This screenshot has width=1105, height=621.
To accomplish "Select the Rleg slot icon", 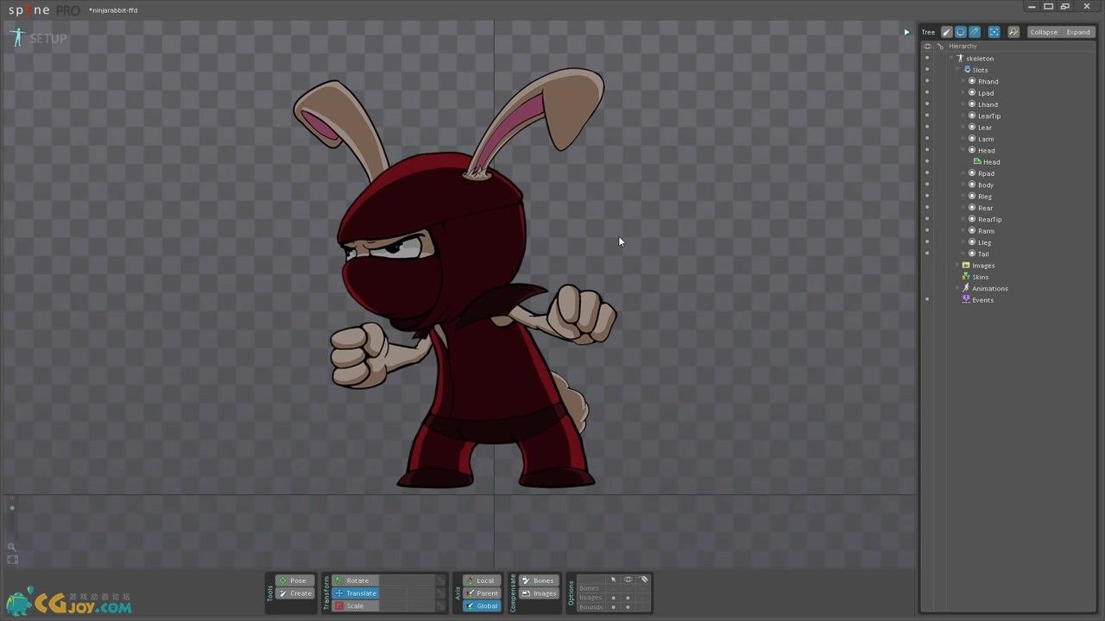I will (x=972, y=197).
